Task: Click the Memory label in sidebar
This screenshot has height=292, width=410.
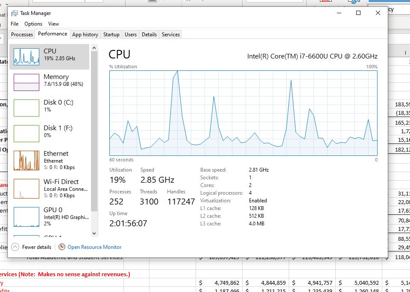Action: [x=56, y=77]
